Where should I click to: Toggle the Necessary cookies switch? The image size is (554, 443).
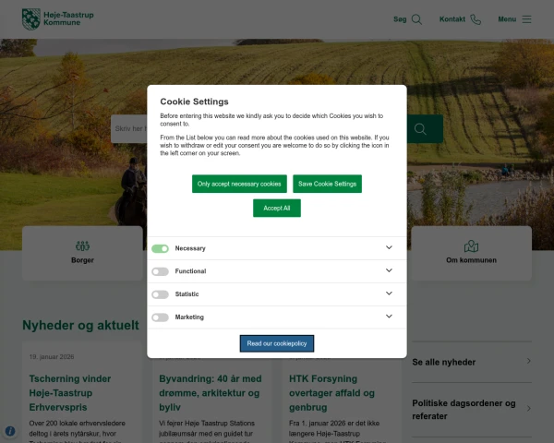click(x=160, y=248)
